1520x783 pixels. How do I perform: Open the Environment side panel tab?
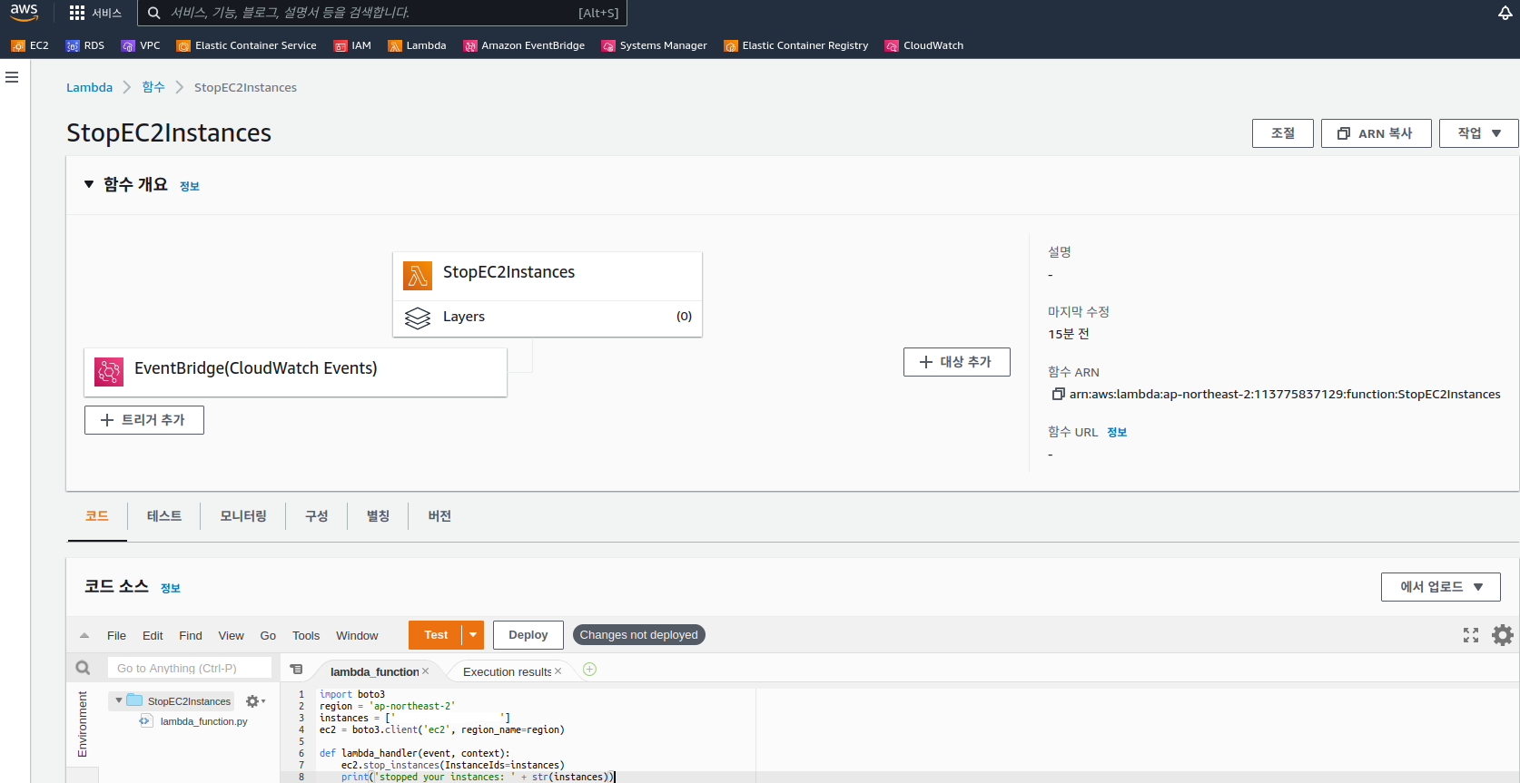83,724
